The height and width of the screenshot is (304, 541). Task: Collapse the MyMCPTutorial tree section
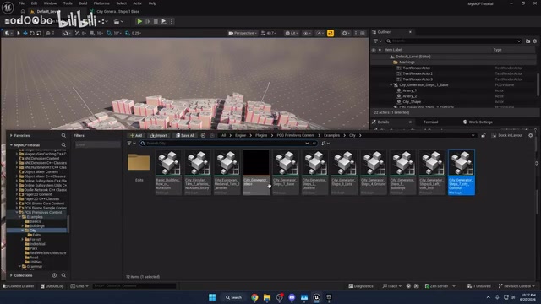click(x=11, y=145)
